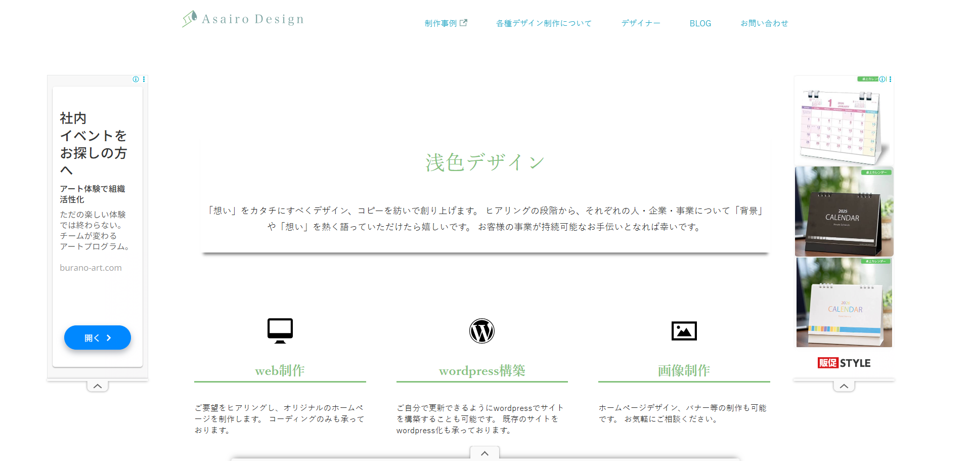971x461 pixels.
Task: Collapse the left ad with the chevron
Action: 98,386
